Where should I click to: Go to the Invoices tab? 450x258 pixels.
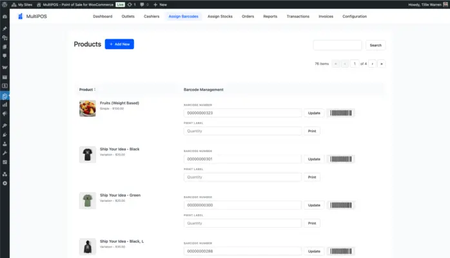tap(326, 16)
